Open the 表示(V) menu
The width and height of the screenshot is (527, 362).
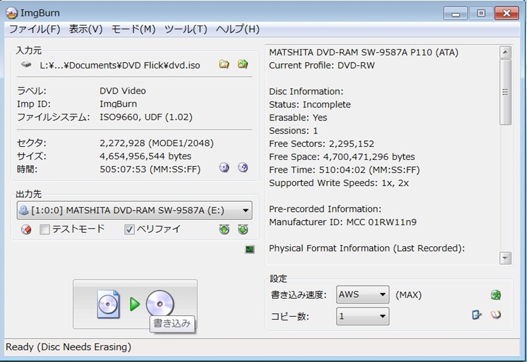[86, 29]
